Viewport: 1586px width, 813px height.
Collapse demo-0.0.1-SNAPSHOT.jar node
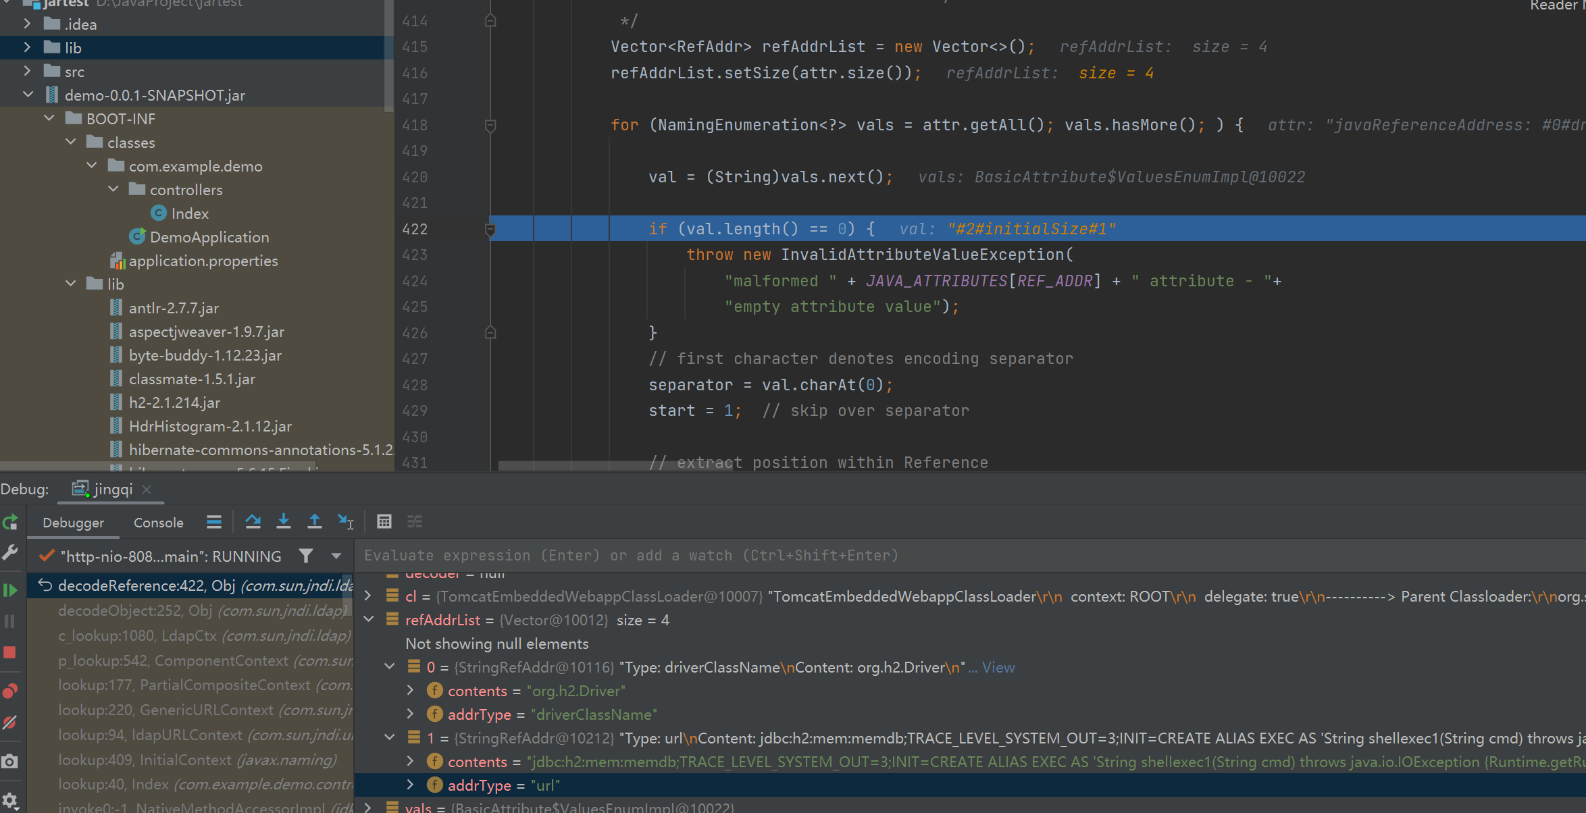click(x=27, y=95)
